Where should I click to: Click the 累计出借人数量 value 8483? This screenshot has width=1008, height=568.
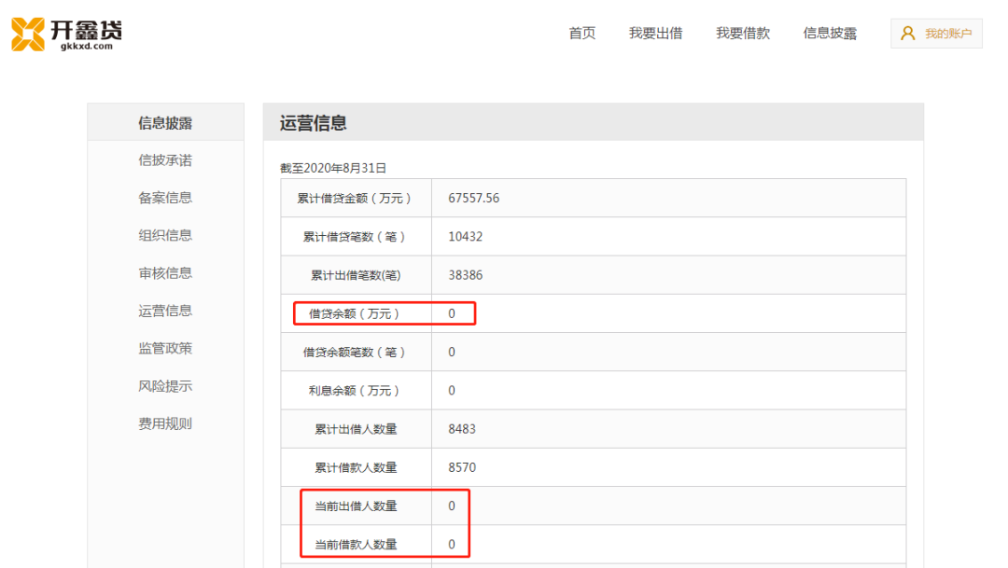pyautogui.click(x=462, y=429)
